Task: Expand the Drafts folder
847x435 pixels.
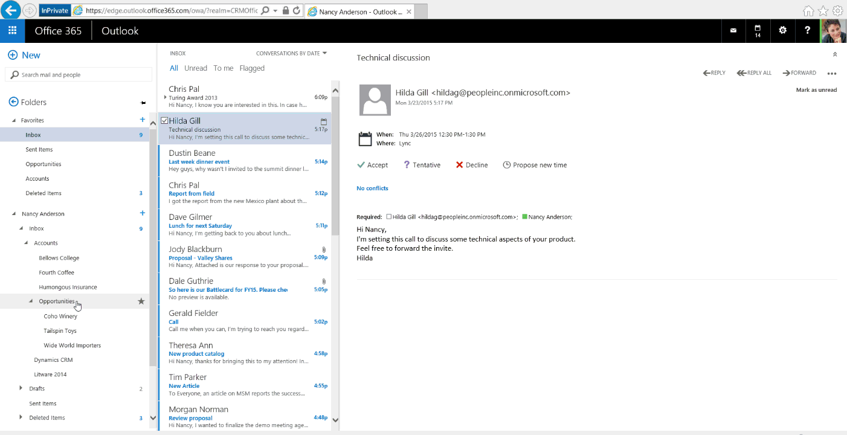Action: pos(21,388)
